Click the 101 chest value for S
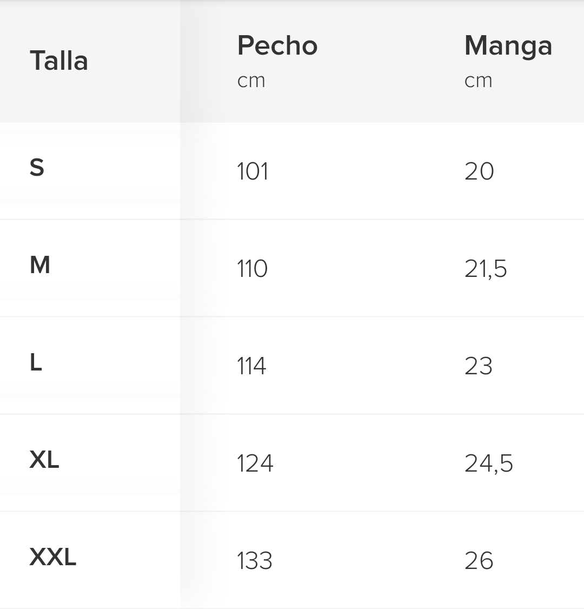The height and width of the screenshot is (609, 584). (x=253, y=171)
